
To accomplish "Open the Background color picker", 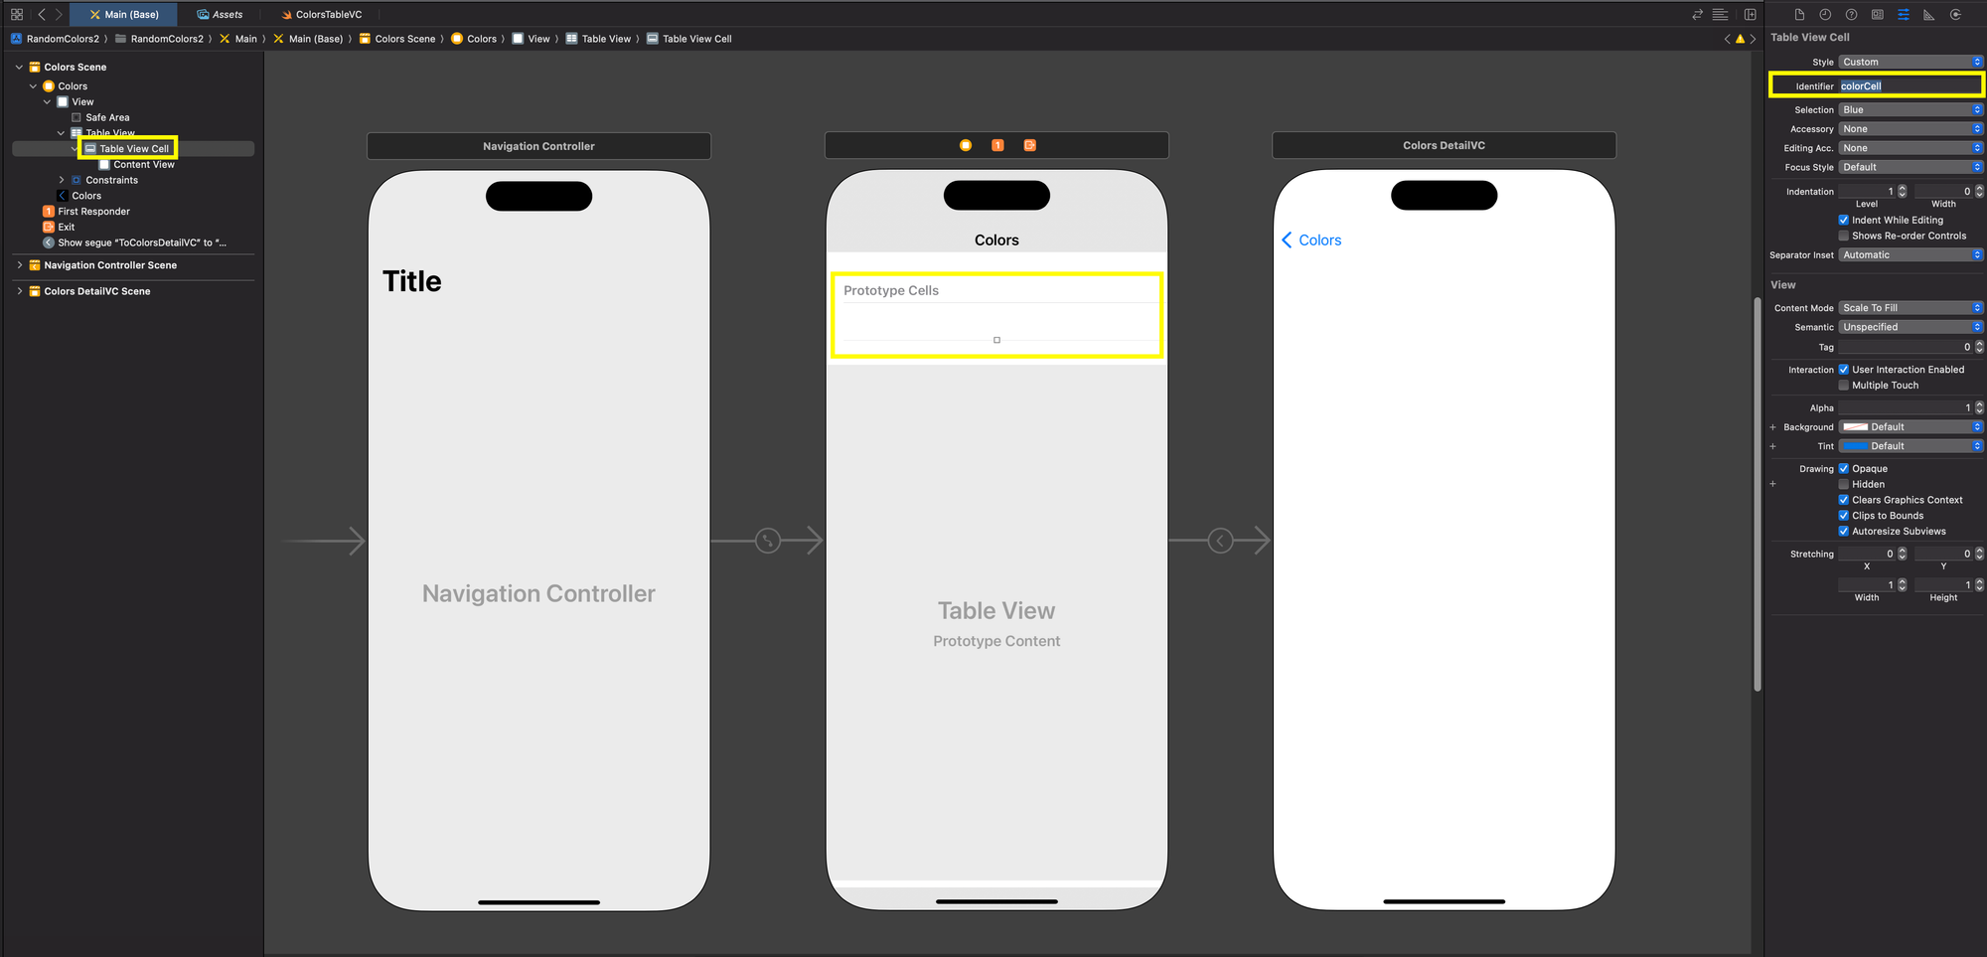I will 1911,427.
